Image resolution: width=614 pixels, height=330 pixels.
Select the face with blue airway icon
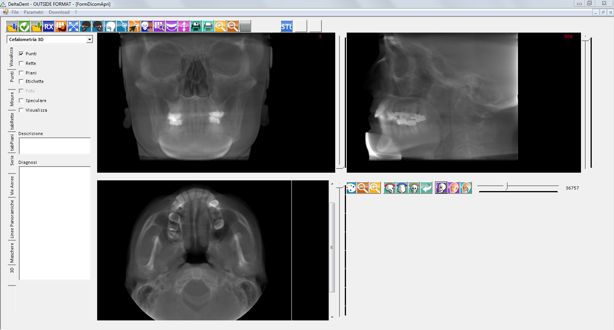[x=466, y=188]
